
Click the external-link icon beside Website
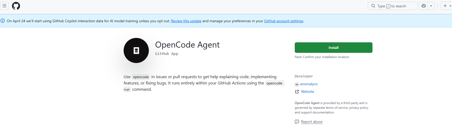click(x=297, y=91)
